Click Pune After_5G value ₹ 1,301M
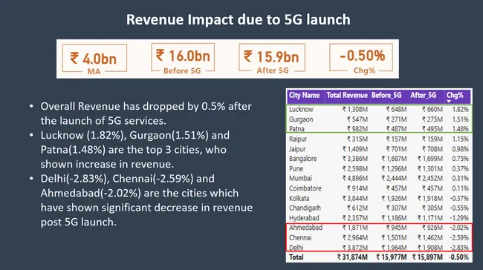Image resolution: width=483 pixels, height=270 pixels. 430,169
